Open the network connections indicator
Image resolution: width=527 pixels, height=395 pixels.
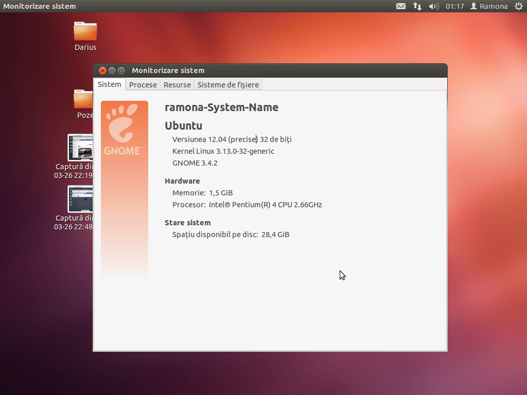point(417,6)
